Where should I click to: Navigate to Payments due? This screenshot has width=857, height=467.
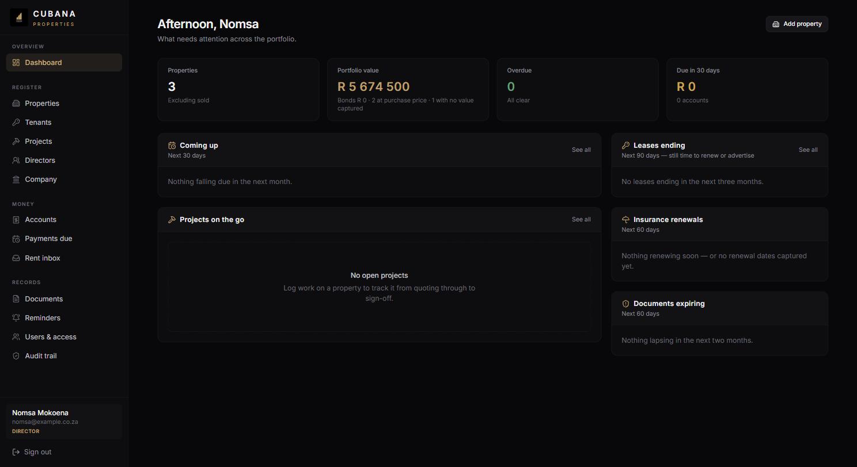pyautogui.click(x=64, y=239)
